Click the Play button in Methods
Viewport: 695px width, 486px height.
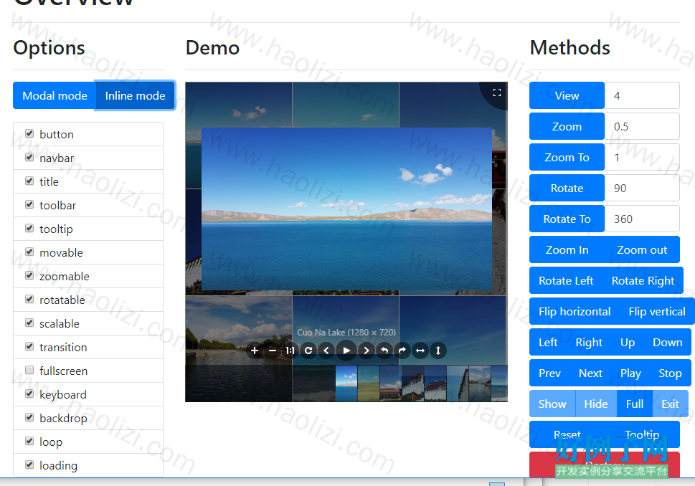coord(630,373)
